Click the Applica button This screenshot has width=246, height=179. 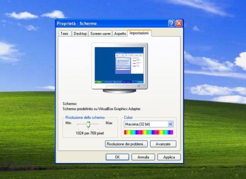coord(169,157)
